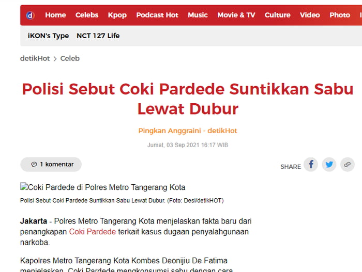
Task: Click the Coki Pardede article image
Action: (x=102, y=187)
